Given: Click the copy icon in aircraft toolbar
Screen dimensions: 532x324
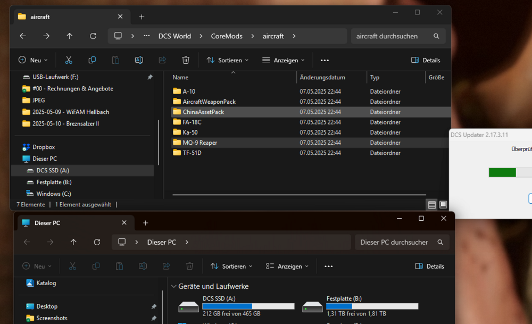Looking at the screenshot, I should pyautogui.click(x=92, y=60).
